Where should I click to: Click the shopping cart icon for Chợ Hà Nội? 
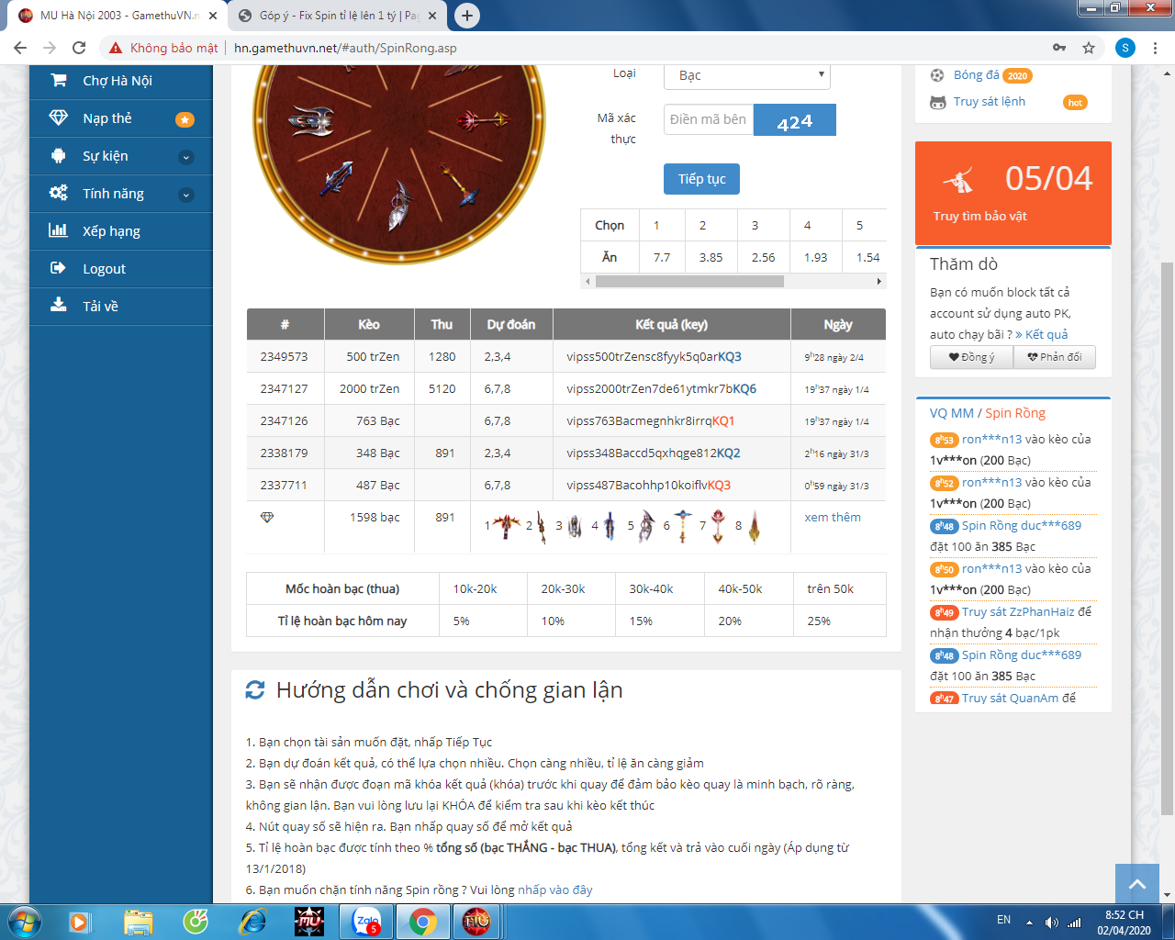pos(59,81)
